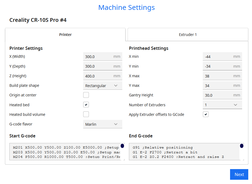Click the Heated bed label
The width and height of the screenshot is (252, 184).
pos(20,105)
